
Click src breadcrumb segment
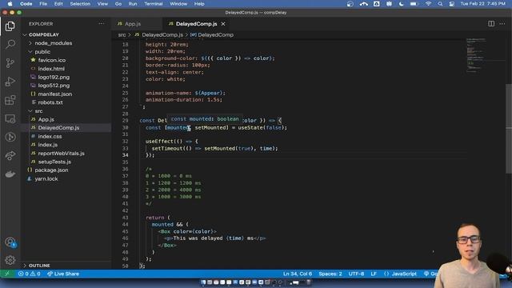pos(122,34)
